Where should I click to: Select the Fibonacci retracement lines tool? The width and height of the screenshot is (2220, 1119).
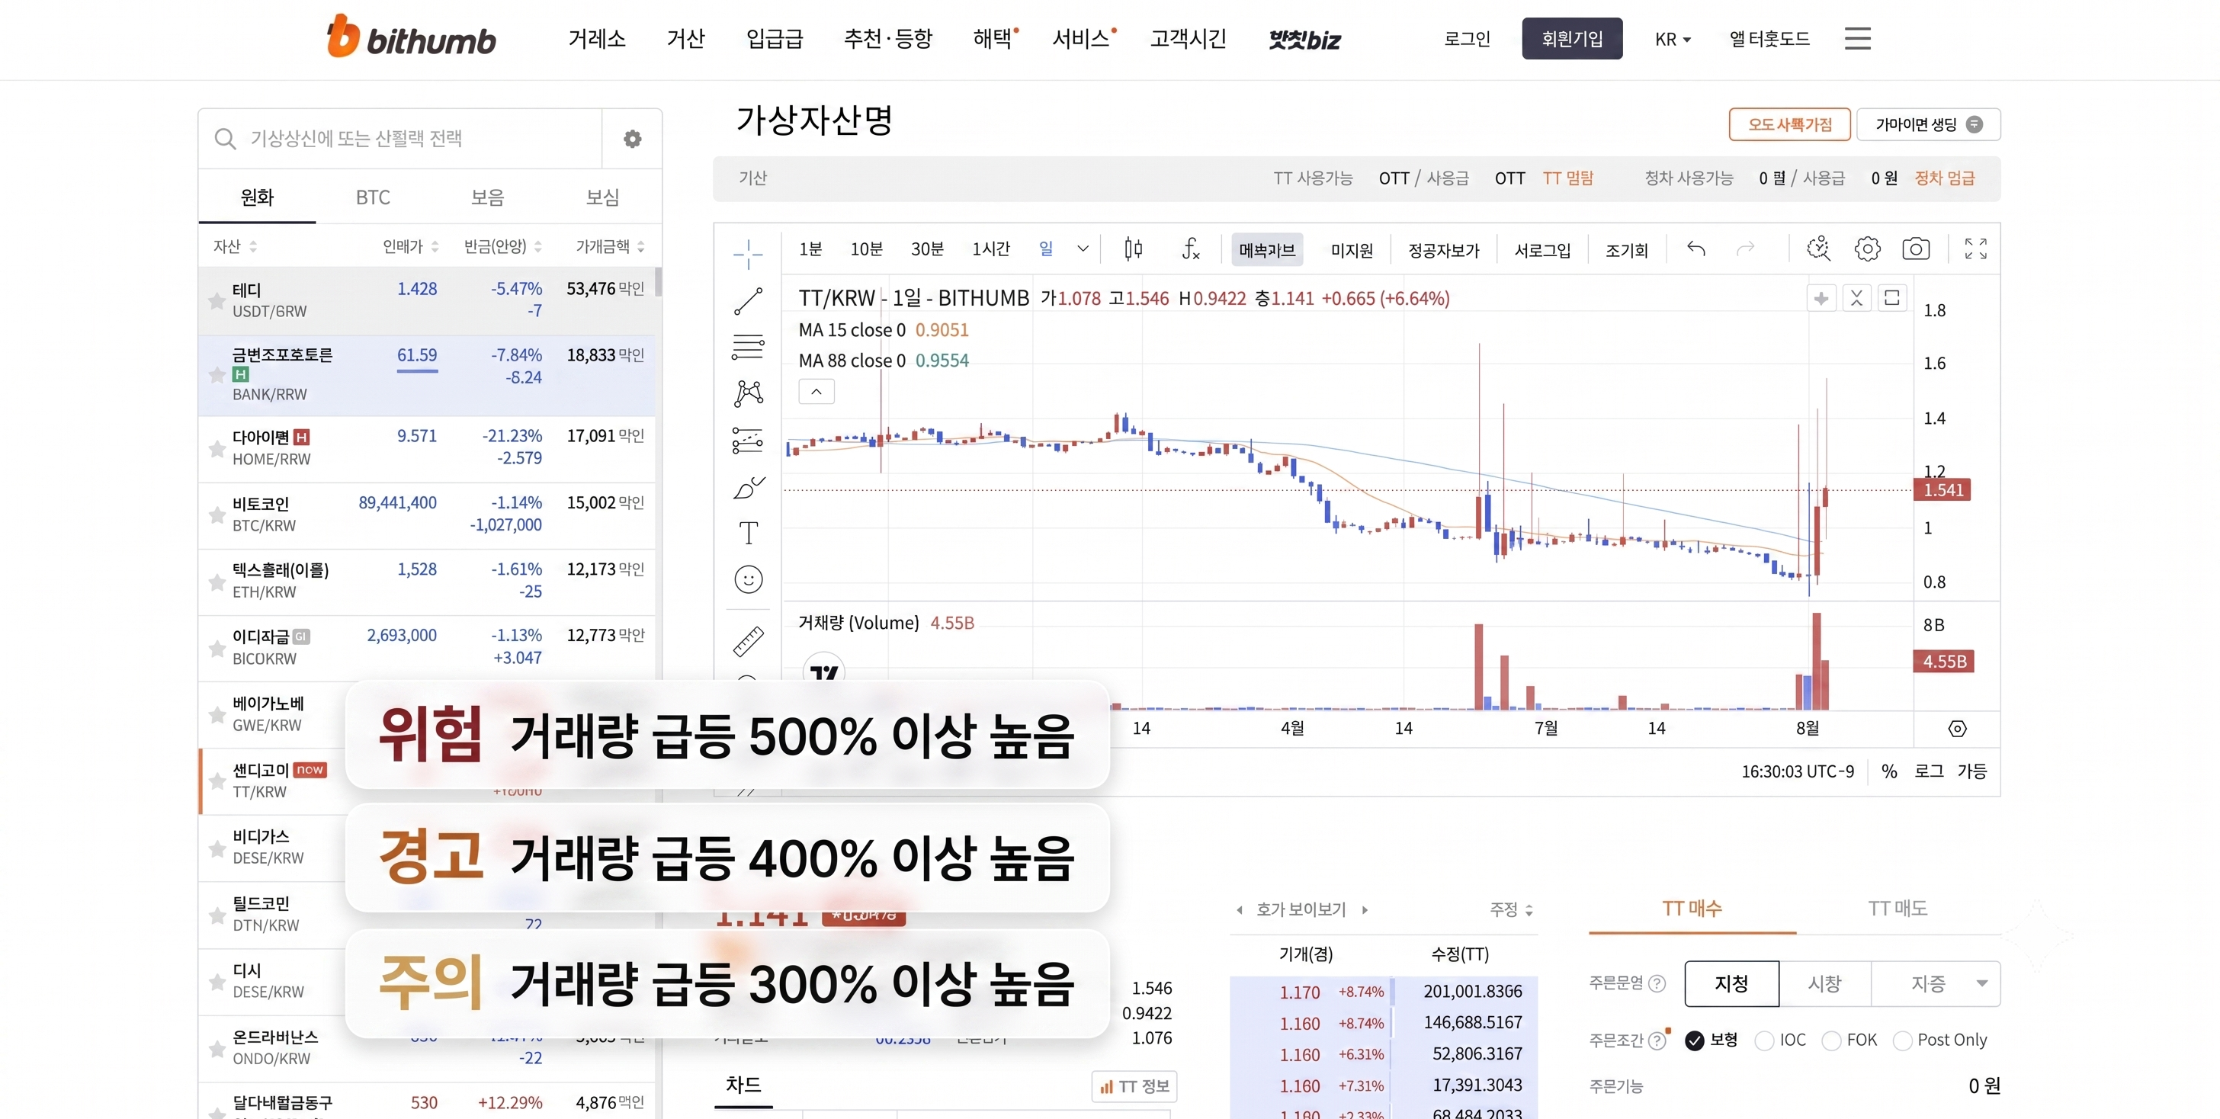[x=748, y=346]
